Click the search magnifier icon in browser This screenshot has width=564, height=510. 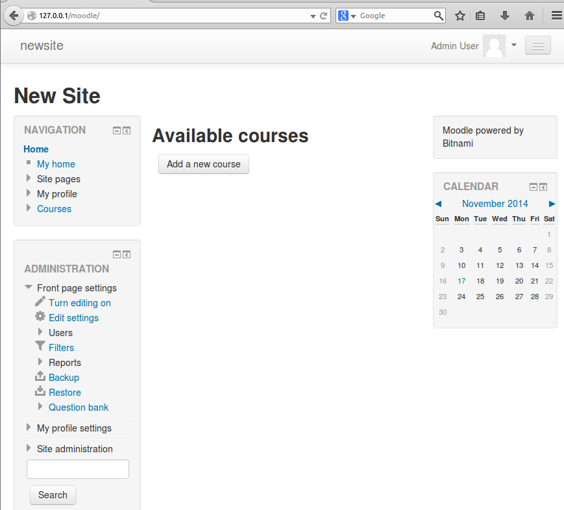(439, 16)
